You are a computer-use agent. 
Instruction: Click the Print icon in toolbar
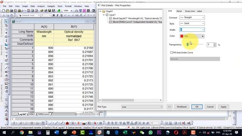point(76,11)
